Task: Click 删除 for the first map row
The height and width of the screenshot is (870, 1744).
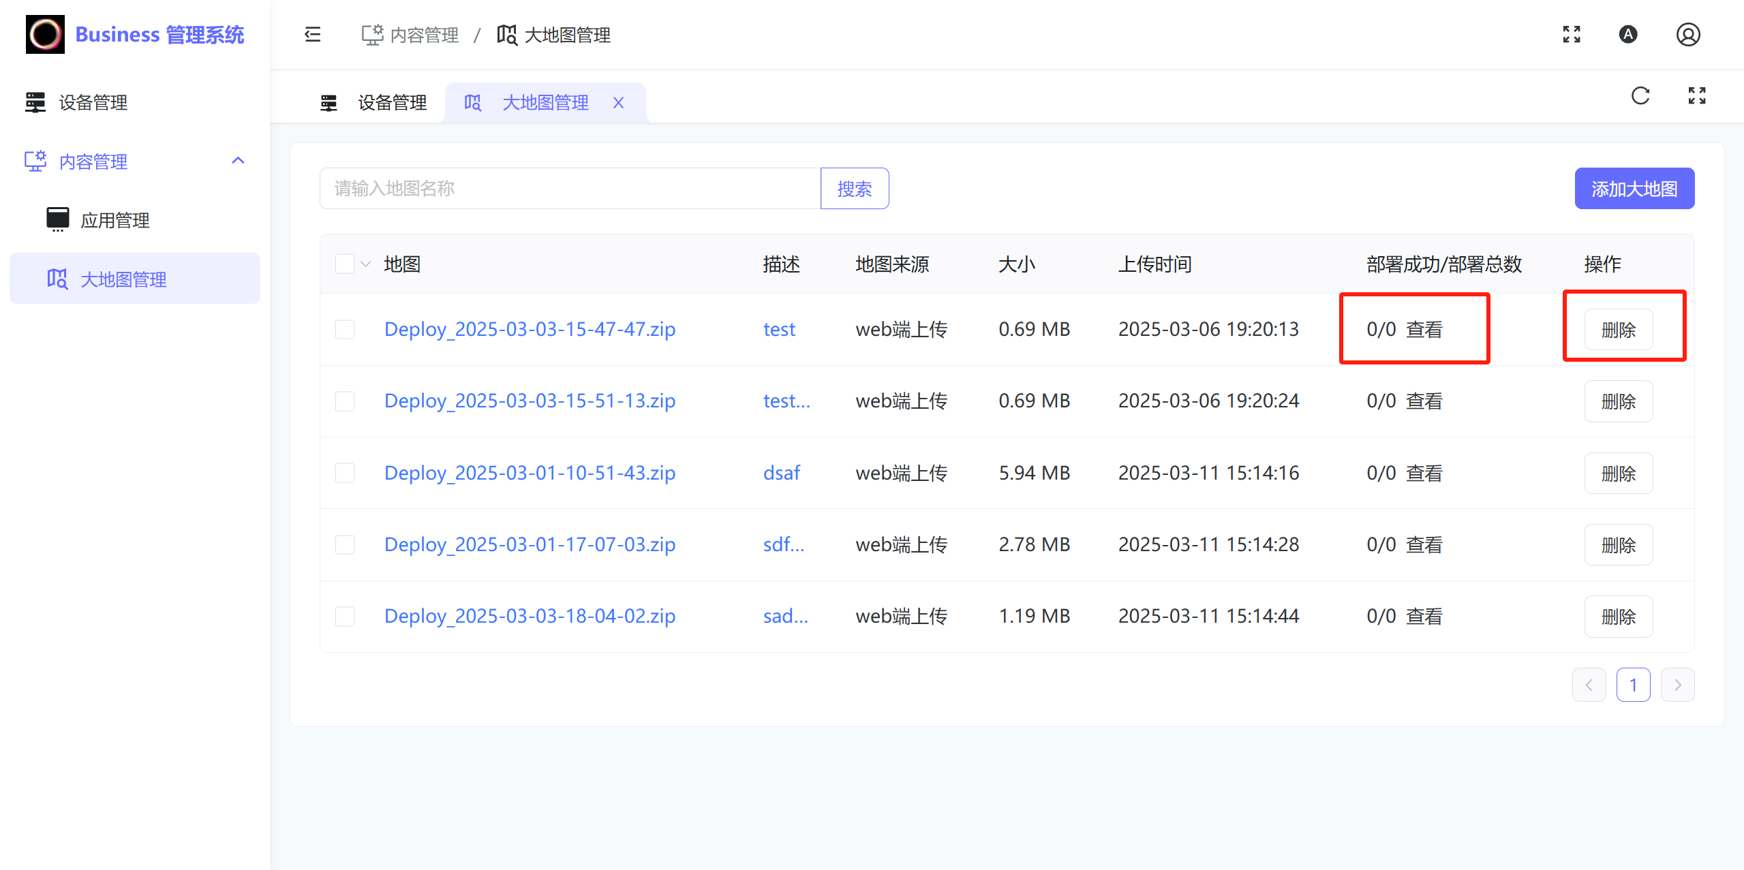Action: click(1619, 329)
